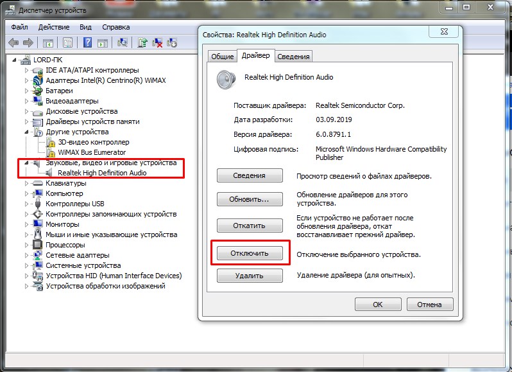
Task: Click driver version value 6.0.8791.1
Action: pyautogui.click(x=333, y=134)
